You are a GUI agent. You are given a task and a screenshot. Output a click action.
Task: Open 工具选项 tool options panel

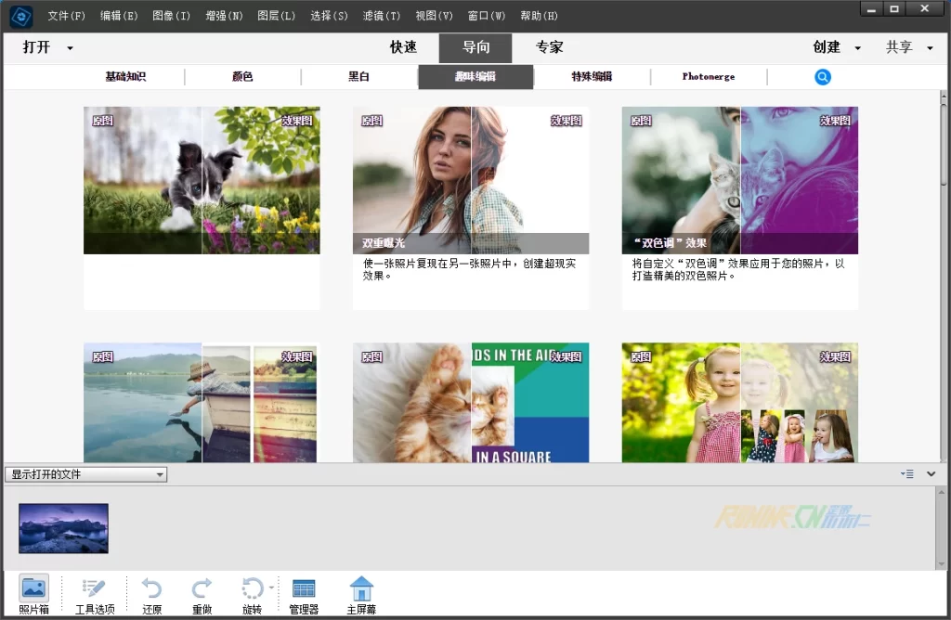(x=95, y=588)
